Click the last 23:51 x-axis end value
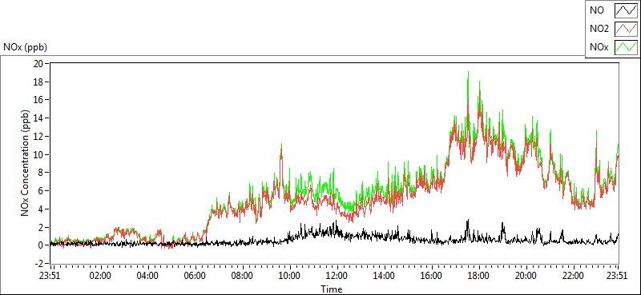641x295 pixels. [618, 275]
